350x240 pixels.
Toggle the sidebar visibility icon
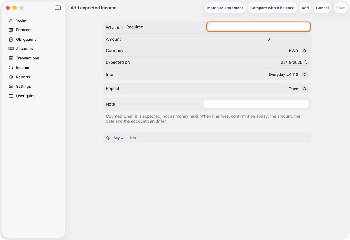pos(58,8)
